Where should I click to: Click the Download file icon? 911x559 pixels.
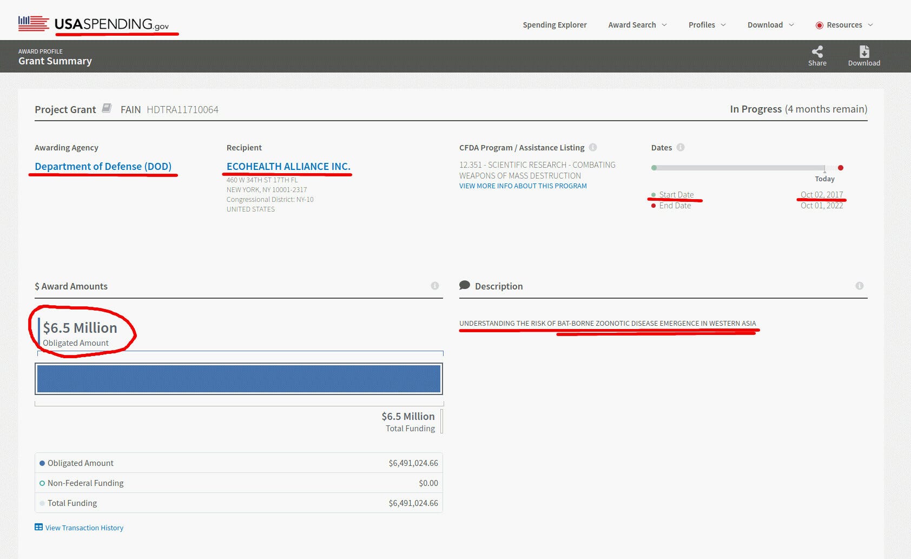[864, 51]
